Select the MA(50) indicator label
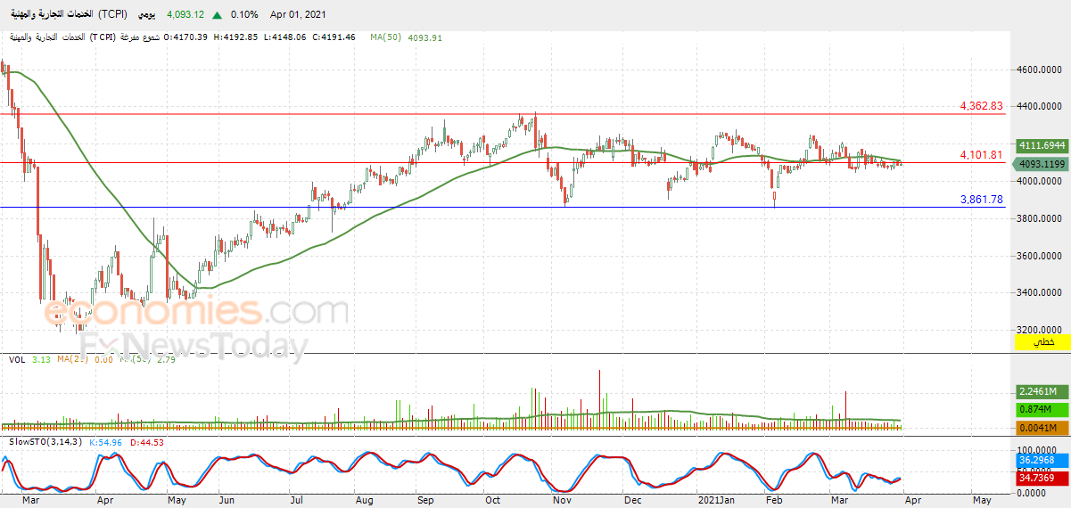1071x508 pixels. (384, 37)
